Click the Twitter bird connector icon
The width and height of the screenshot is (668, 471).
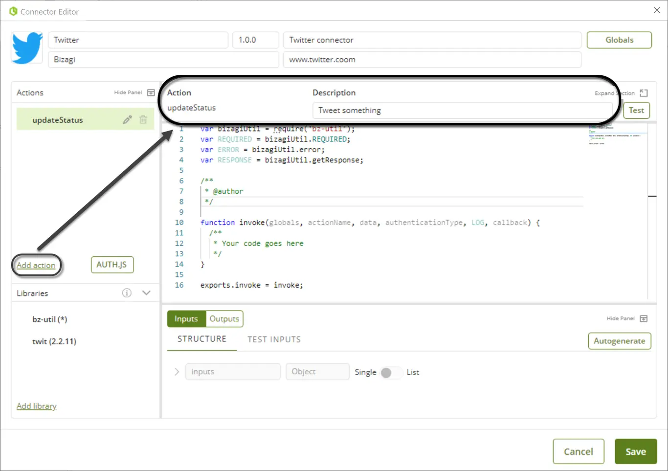pos(27,48)
